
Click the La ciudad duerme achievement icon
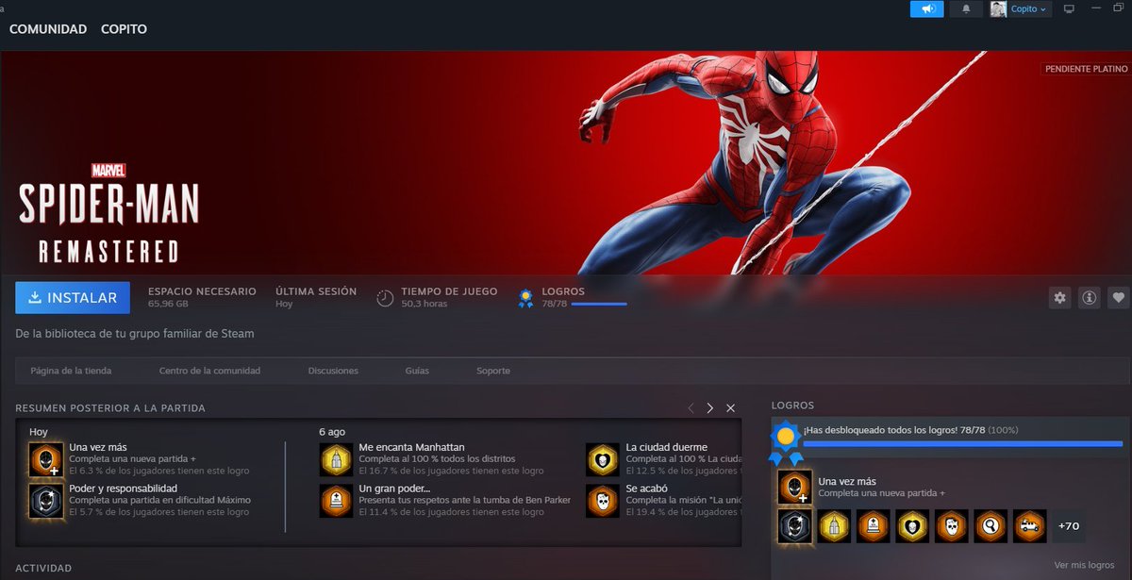pos(602,458)
